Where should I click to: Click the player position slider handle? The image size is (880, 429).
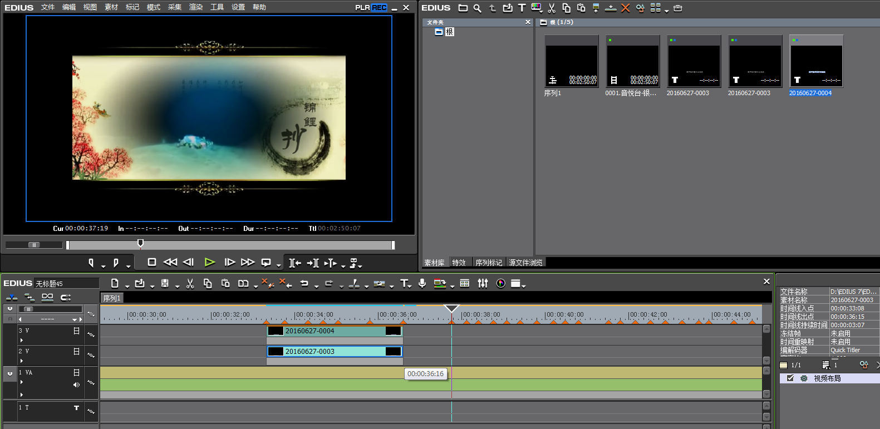point(140,243)
